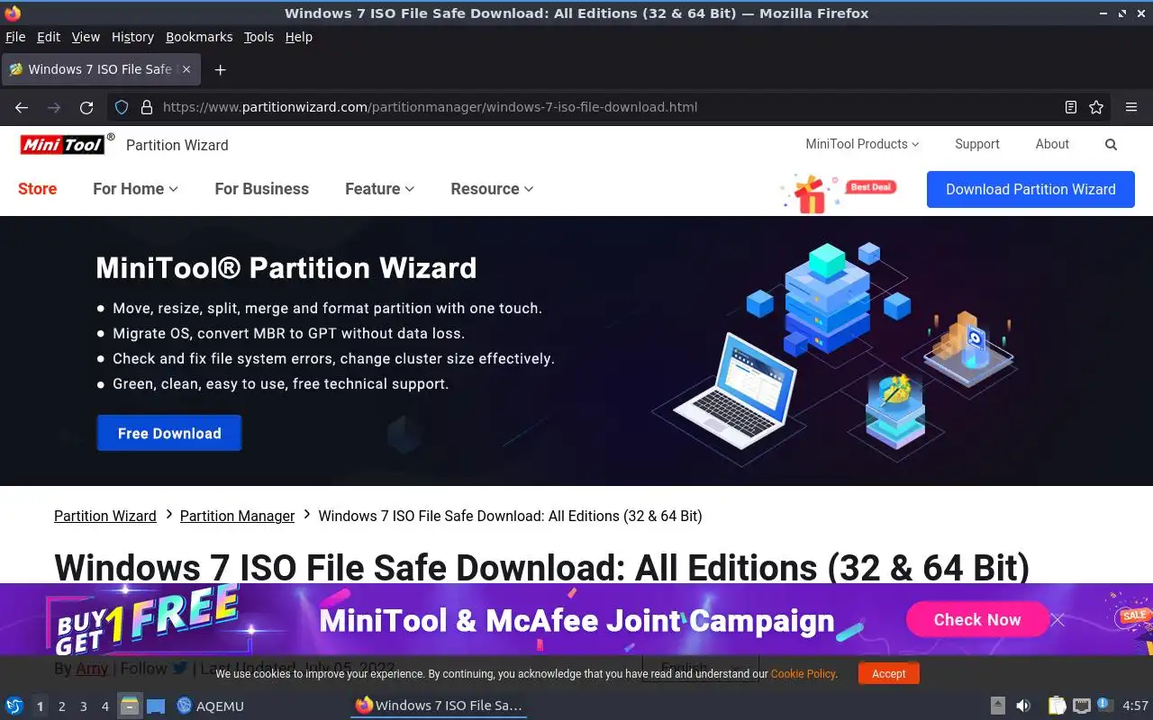Switch to the AQEMU taskbar window
The width and height of the screenshot is (1153, 720).
pyautogui.click(x=210, y=706)
